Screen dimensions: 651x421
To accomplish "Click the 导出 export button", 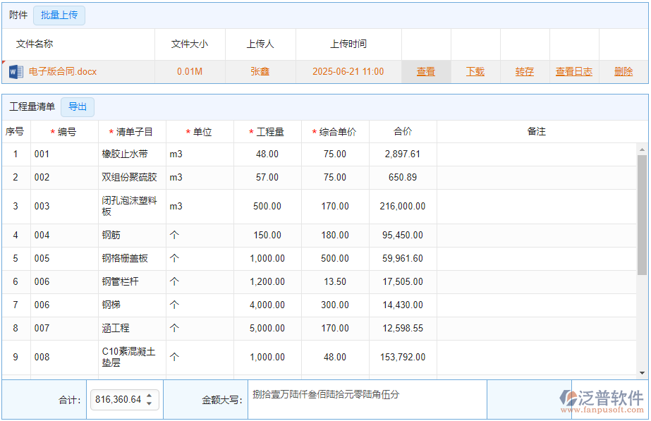I will [x=78, y=107].
